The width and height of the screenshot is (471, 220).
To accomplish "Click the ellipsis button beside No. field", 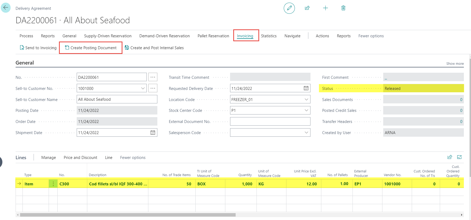I will click(153, 77).
